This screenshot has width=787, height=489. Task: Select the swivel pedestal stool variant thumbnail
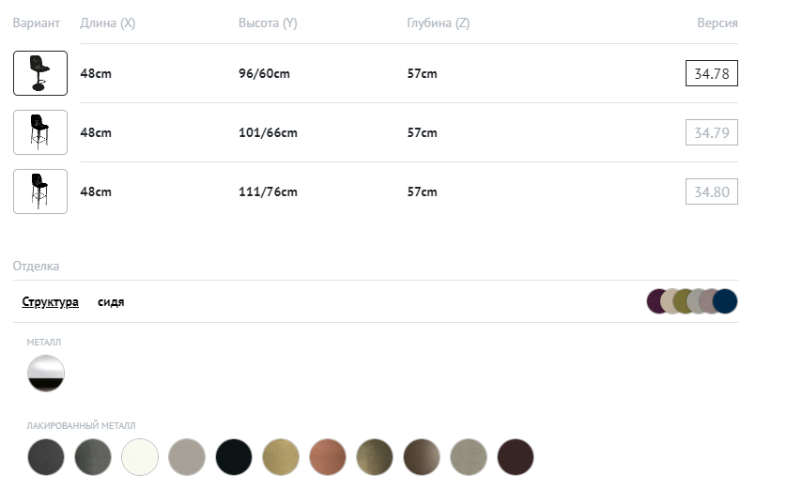coord(40,73)
